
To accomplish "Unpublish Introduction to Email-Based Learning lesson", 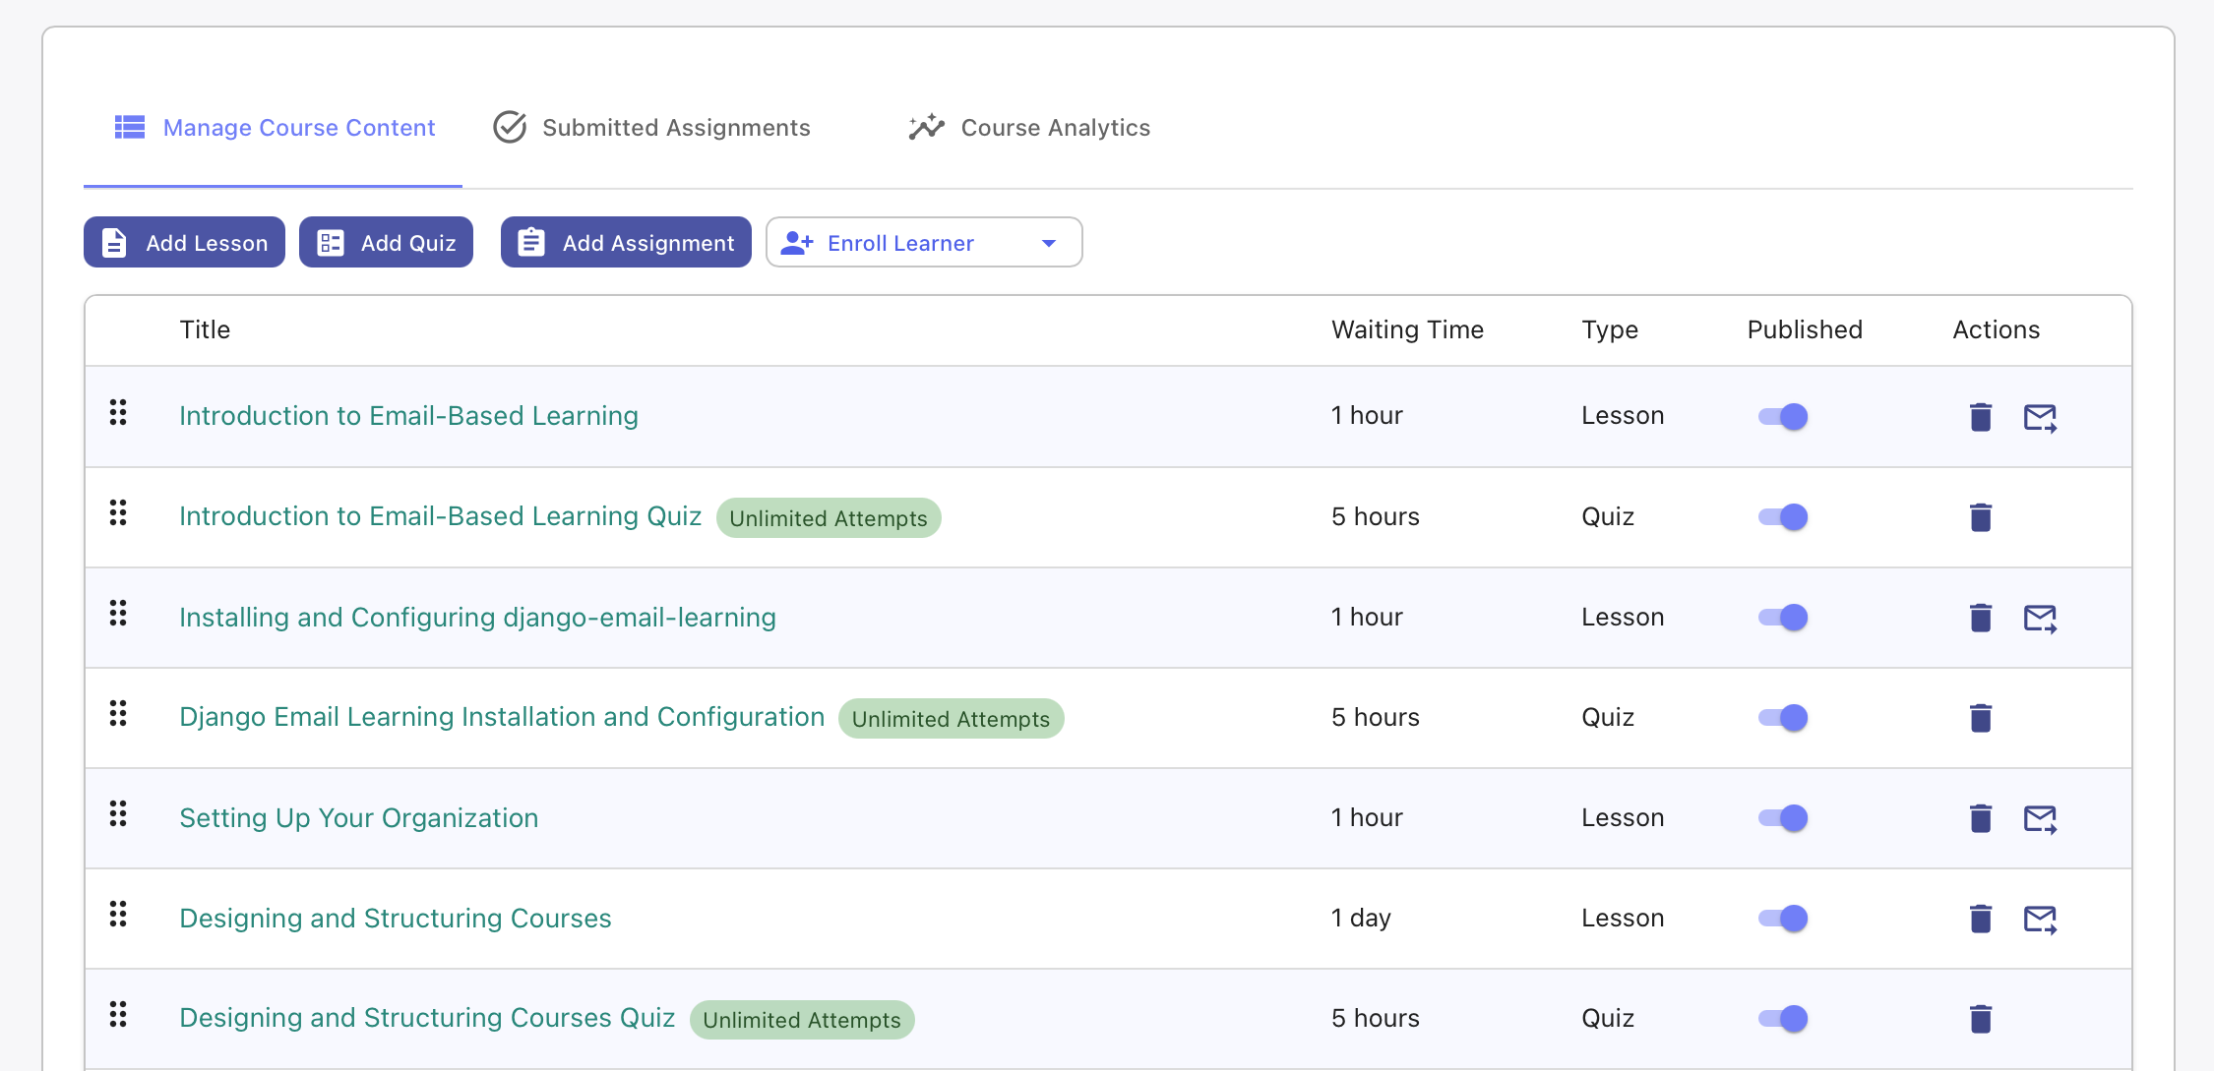I will point(1783,417).
